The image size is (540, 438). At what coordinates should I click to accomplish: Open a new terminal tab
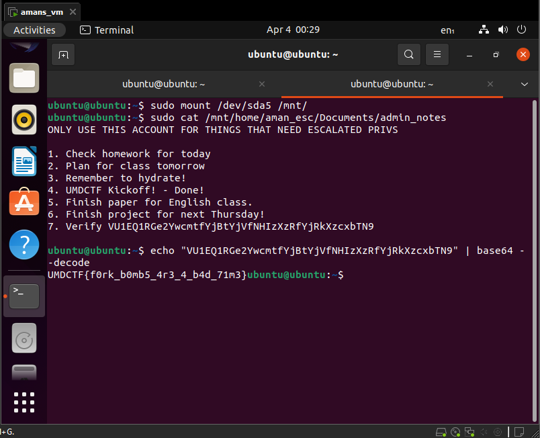[63, 54]
